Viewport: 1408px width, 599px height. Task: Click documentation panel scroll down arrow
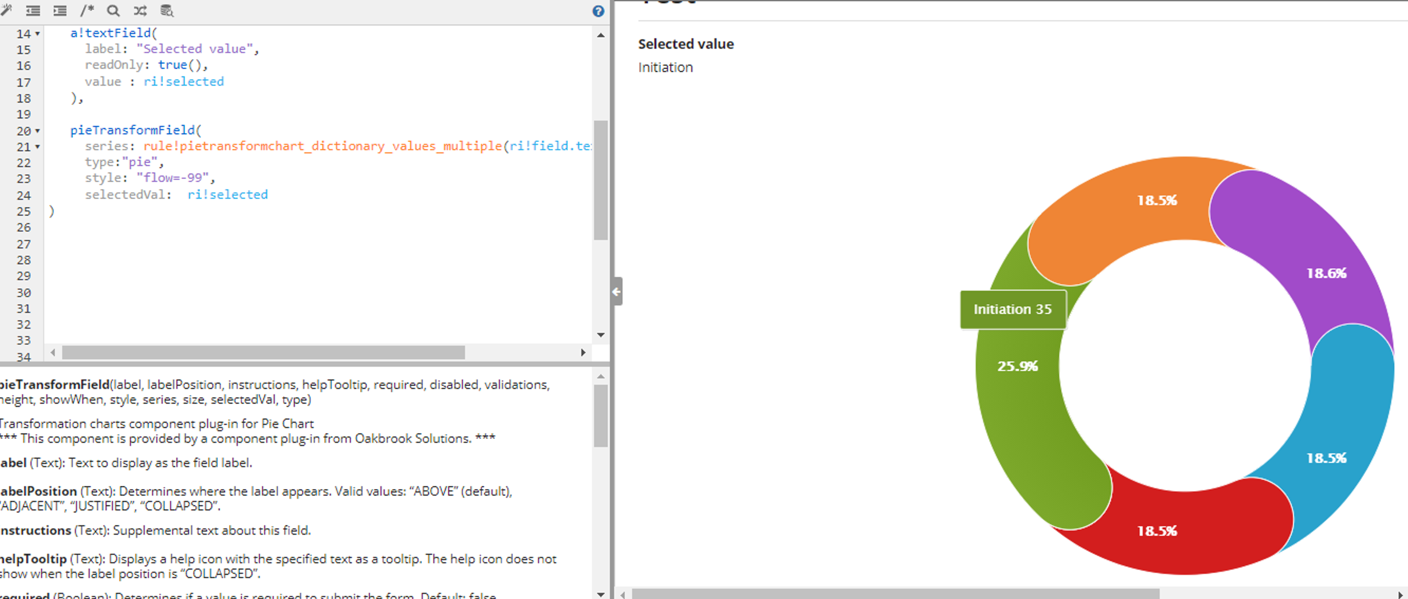(601, 594)
